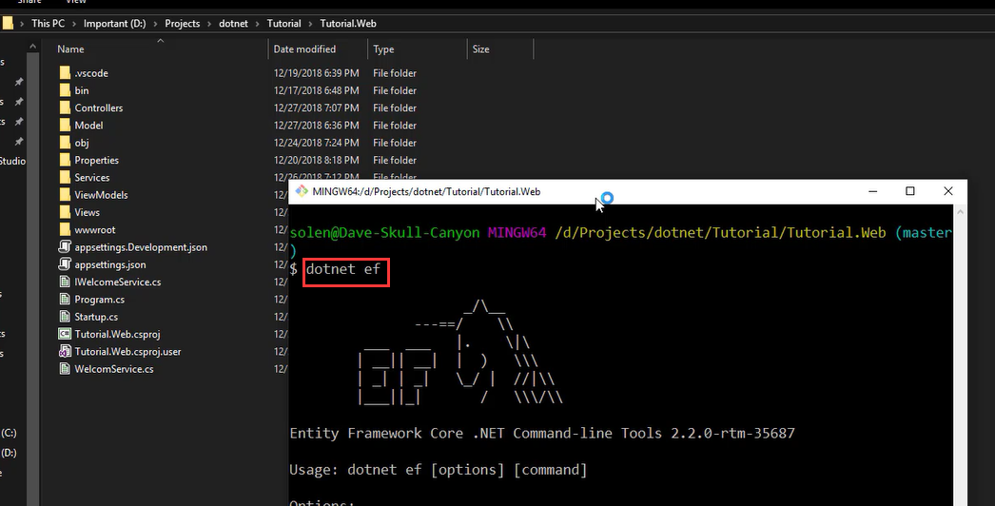Select the Startup.cs file name
This screenshot has width=995, height=506.
point(96,317)
